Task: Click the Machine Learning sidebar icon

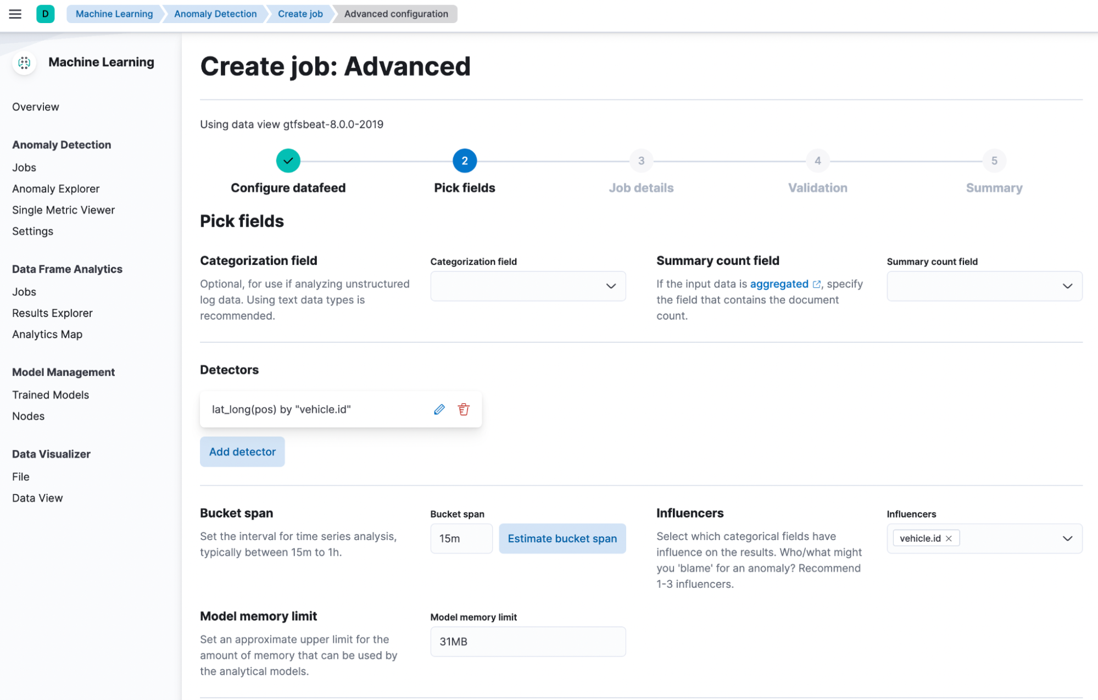Action: pyautogui.click(x=24, y=62)
